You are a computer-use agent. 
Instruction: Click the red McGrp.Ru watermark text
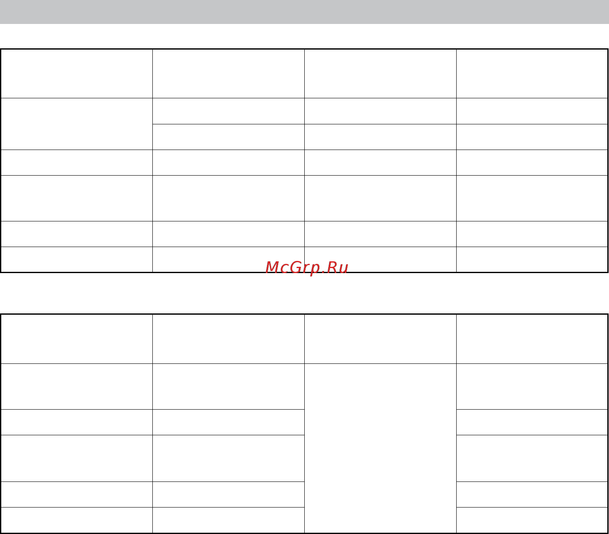click(307, 268)
